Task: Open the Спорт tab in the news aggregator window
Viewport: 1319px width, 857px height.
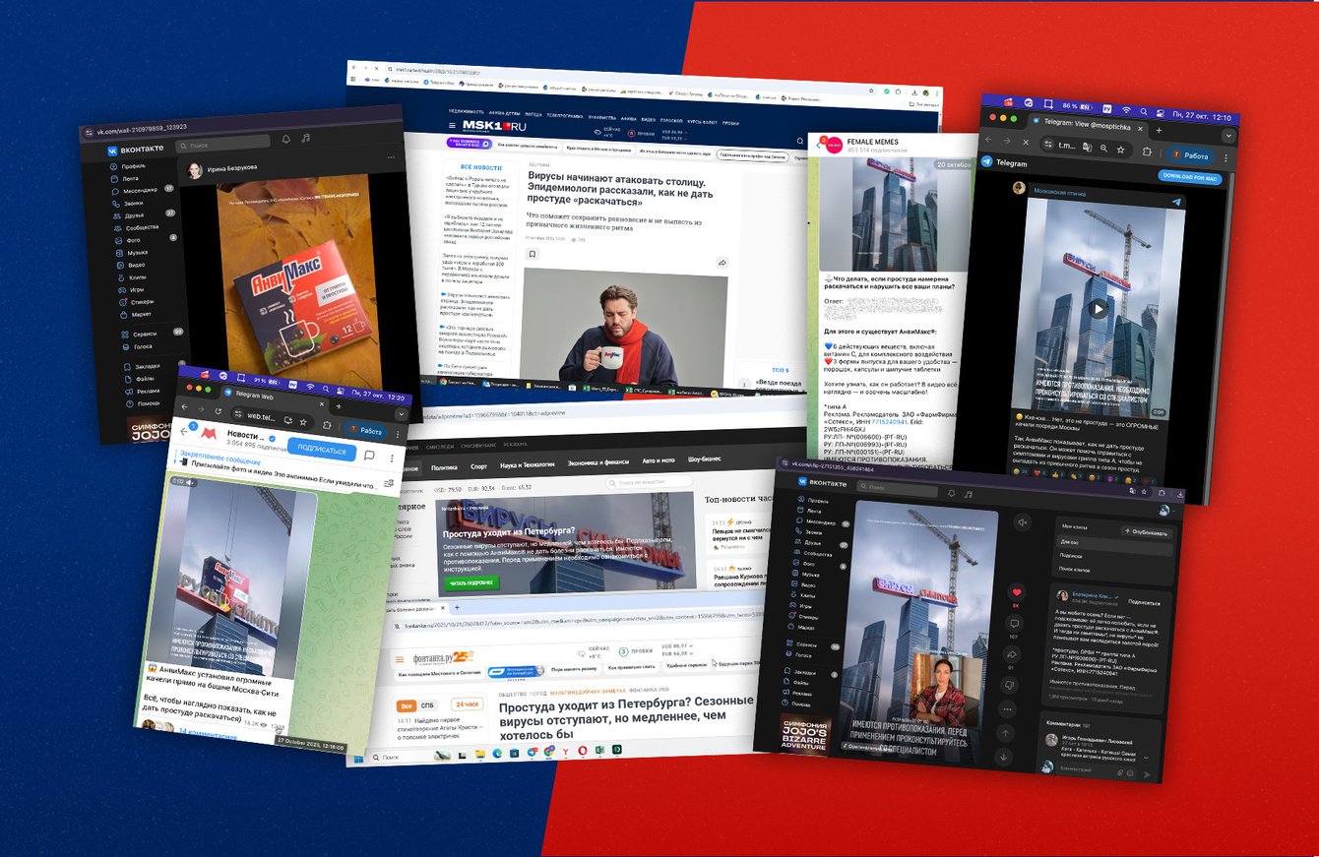Action: click(x=479, y=465)
